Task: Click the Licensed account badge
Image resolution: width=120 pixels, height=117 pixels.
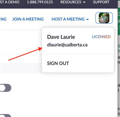Action: click(101, 37)
